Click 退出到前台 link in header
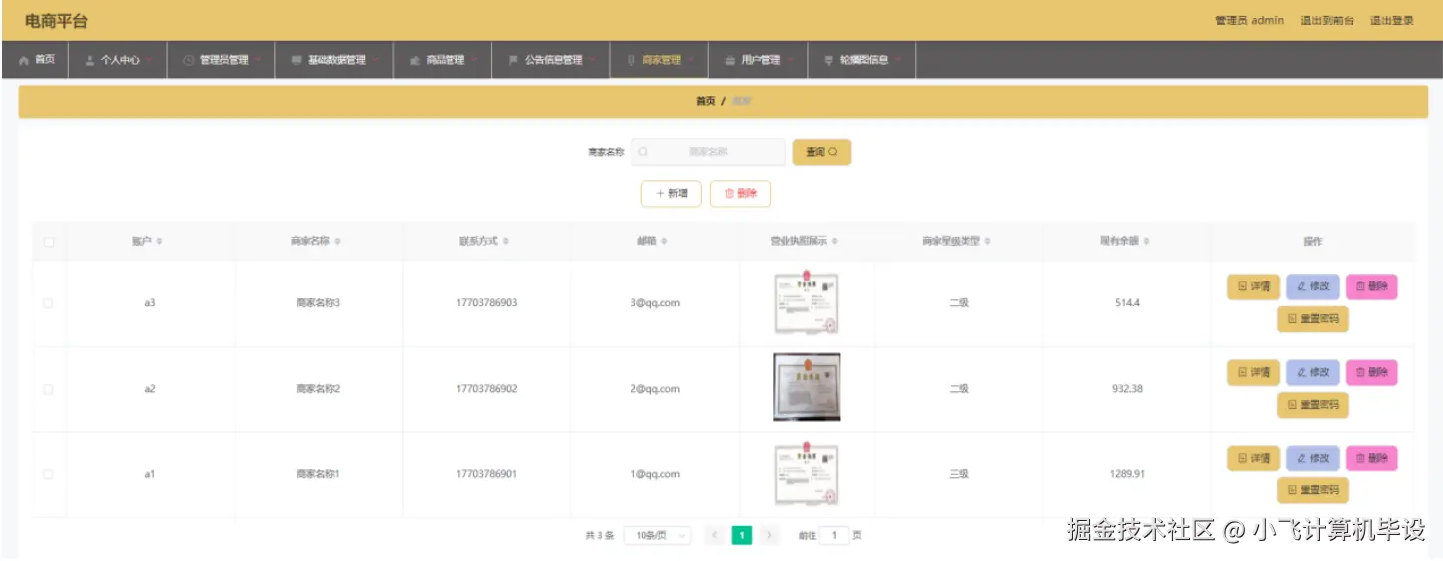Screen dimensions: 1443x561 [1327, 20]
